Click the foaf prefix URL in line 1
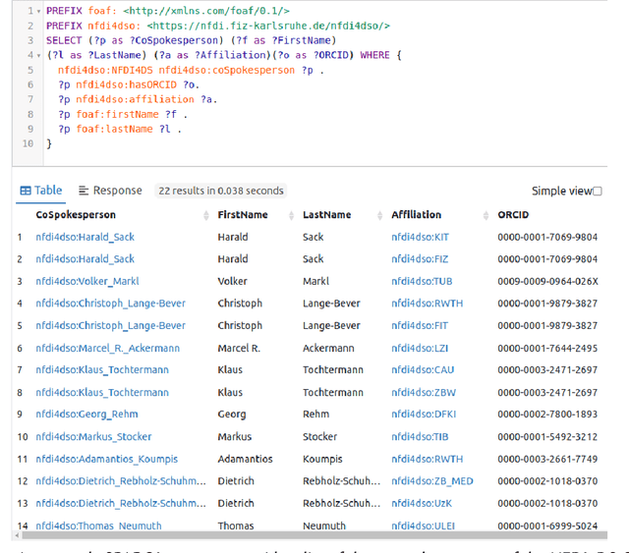 tap(206, 11)
